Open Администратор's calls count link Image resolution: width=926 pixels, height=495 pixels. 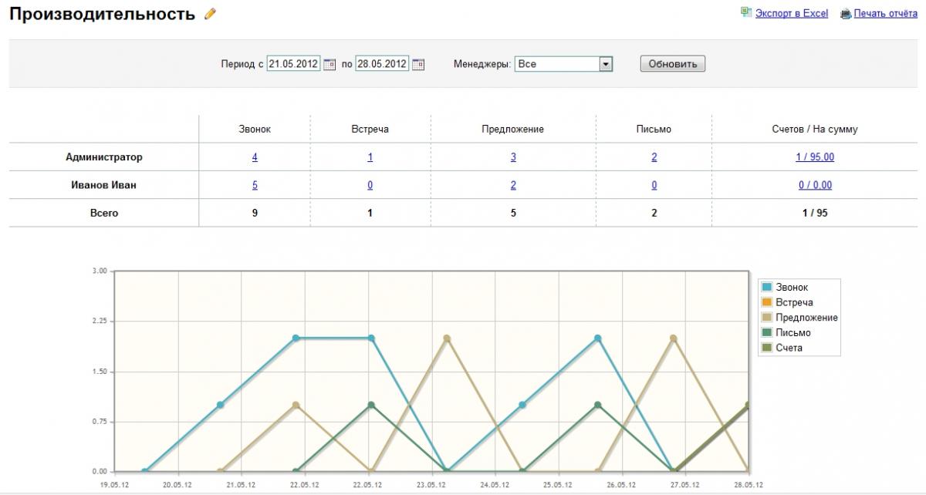255,157
